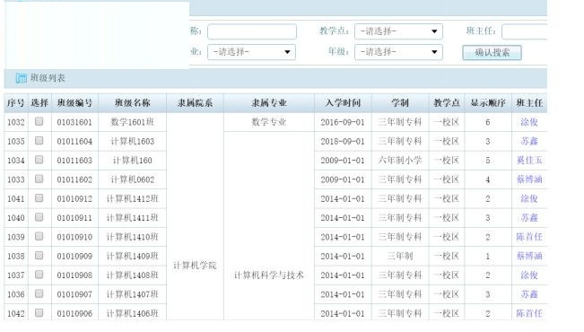Open teacher link 苏鑫 in row 1036
584x332 pixels.
point(529,294)
